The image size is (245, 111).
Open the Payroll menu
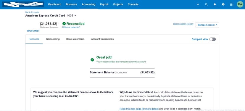104,4
